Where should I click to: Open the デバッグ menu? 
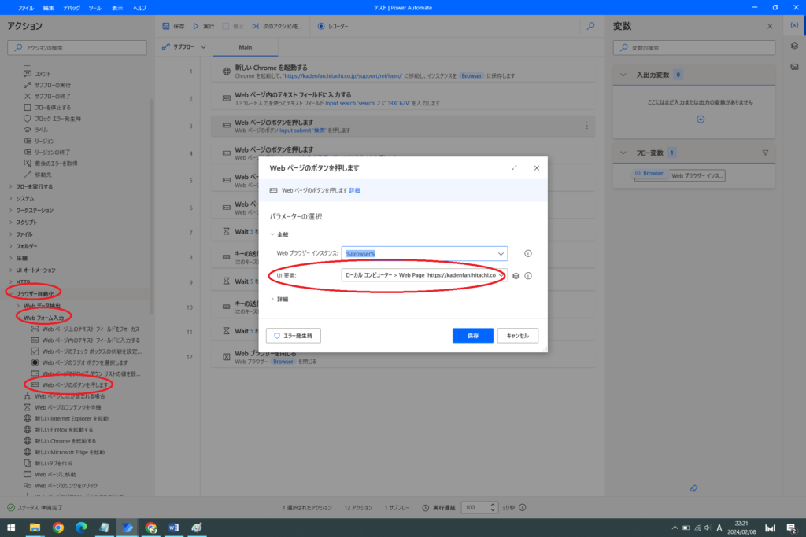point(71,7)
